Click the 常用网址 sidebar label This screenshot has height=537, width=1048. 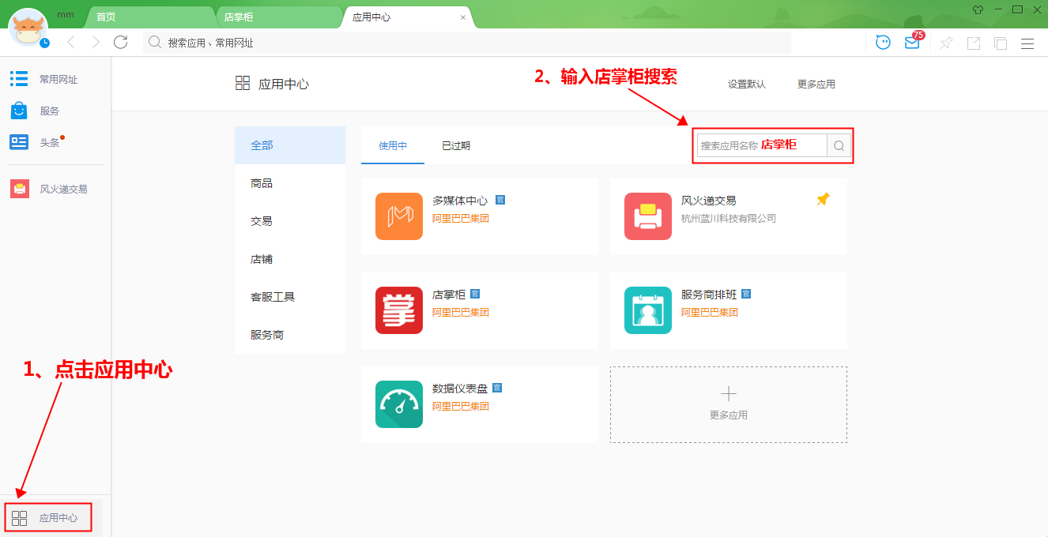point(58,79)
